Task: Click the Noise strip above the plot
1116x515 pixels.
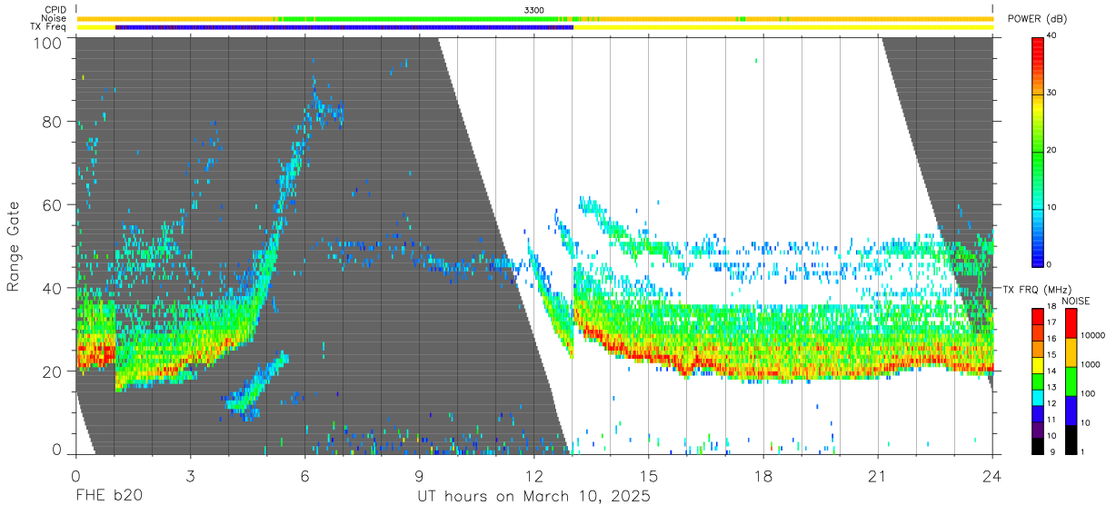Action: 534,18
